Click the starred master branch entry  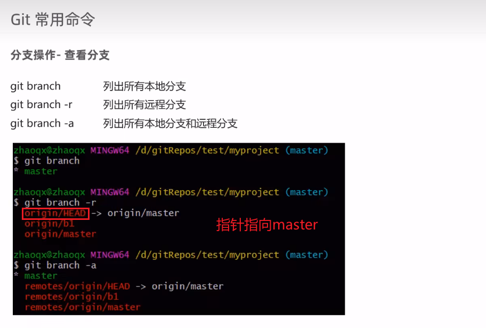[36, 171]
